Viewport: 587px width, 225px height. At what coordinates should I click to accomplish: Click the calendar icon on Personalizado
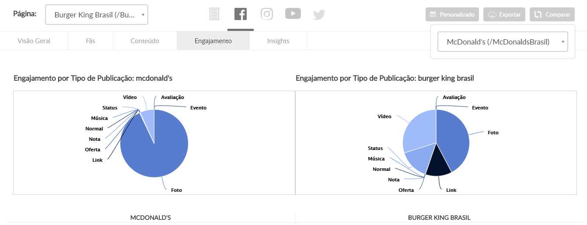pyautogui.click(x=433, y=14)
